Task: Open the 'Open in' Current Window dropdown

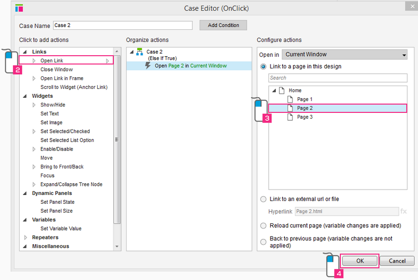Action: point(344,55)
